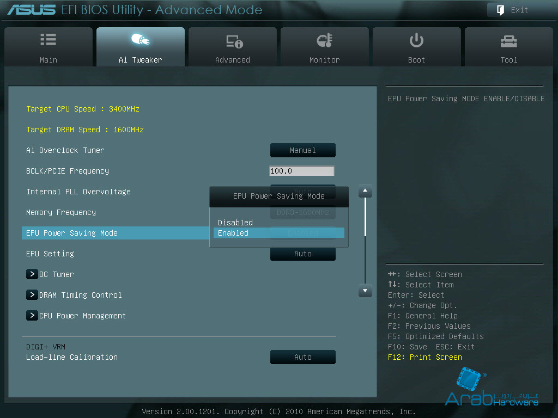Open the Advanced tab
Image resolution: width=558 pixels, height=418 pixels.
[232, 47]
